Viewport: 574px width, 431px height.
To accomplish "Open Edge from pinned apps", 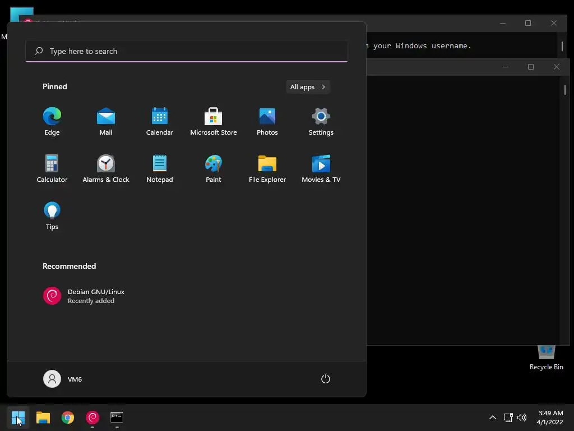I will pos(52,122).
